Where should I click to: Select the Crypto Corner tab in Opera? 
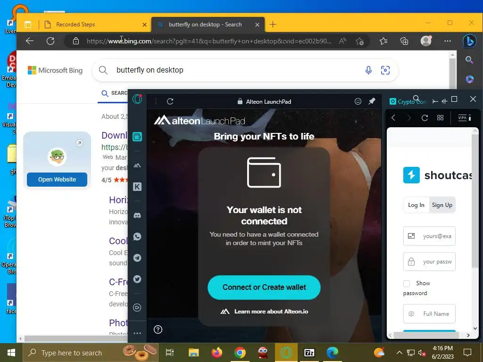tap(408, 101)
